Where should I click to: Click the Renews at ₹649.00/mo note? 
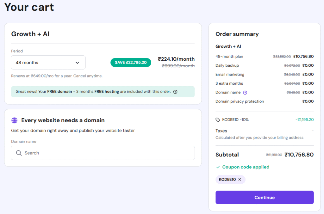(57, 76)
